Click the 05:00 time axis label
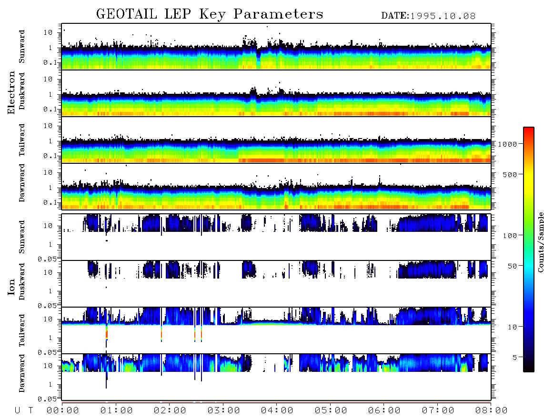 point(331,410)
